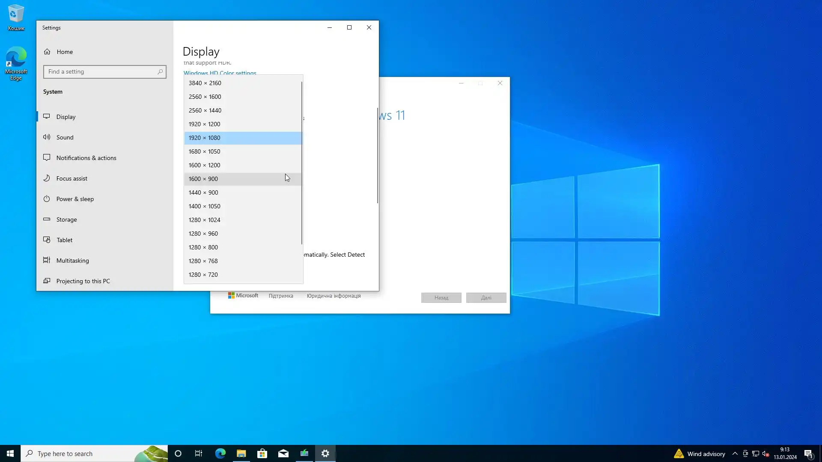Launch File Explorer from the taskbar
822x462 pixels.
(x=241, y=453)
